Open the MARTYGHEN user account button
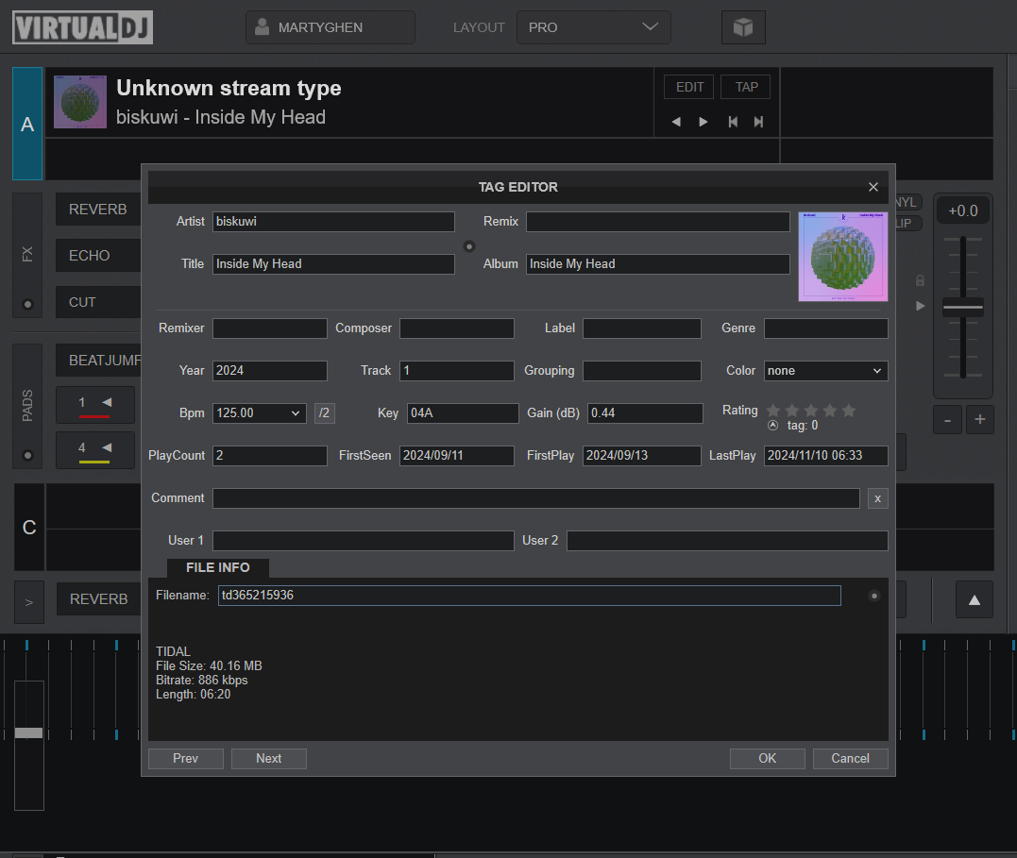Image resolution: width=1017 pixels, height=858 pixels. click(x=331, y=27)
